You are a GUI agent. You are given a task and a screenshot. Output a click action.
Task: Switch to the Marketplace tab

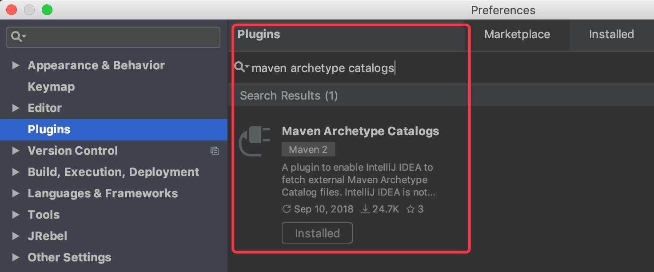click(517, 35)
